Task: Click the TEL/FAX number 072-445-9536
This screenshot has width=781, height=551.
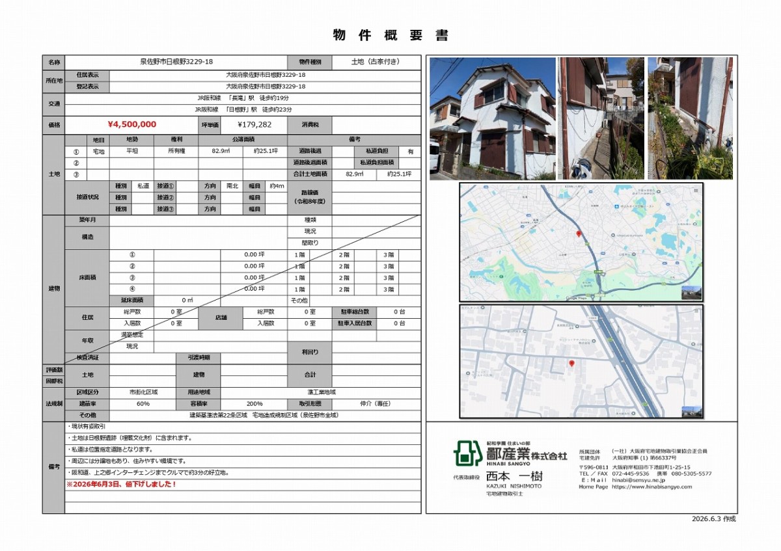Action: (x=631, y=474)
